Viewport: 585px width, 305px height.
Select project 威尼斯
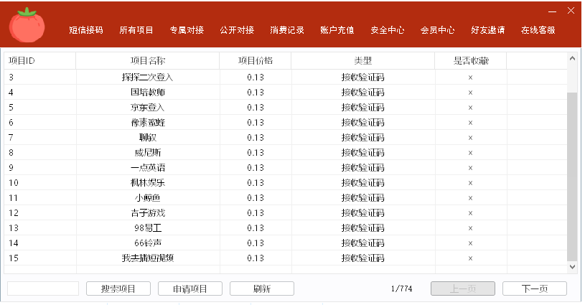click(x=148, y=152)
